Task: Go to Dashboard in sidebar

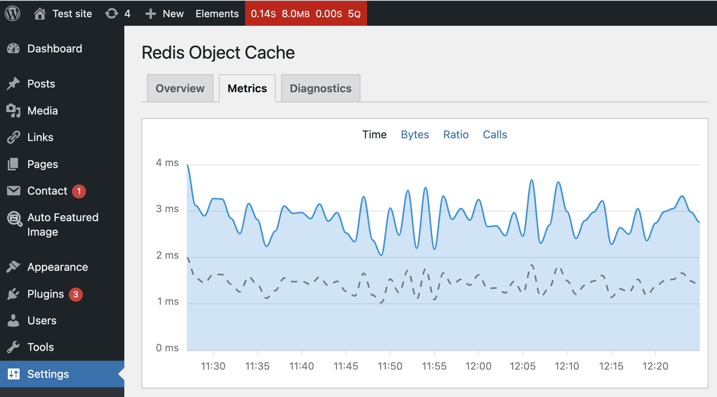Action: [55, 48]
